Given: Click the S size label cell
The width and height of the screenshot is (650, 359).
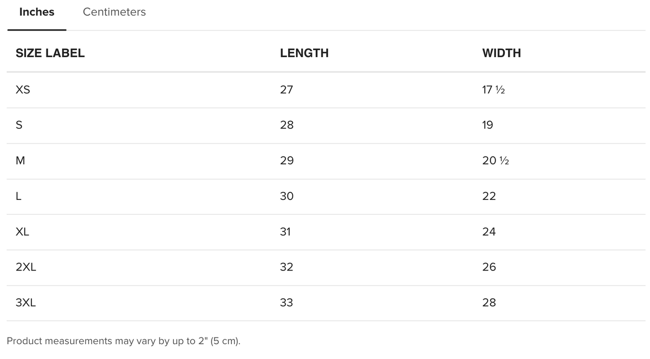Looking at the screenshot, I should (19, 125).
